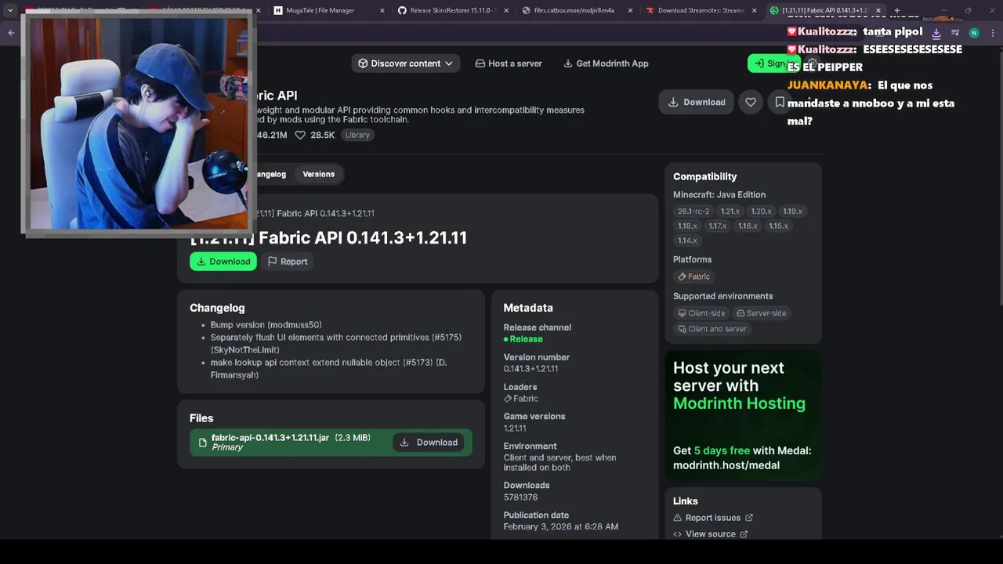This screenshot has width=1003, height=564.
Task: Open Get Modrinth App link
Action: pyautogui.click(x=607, y=63)
